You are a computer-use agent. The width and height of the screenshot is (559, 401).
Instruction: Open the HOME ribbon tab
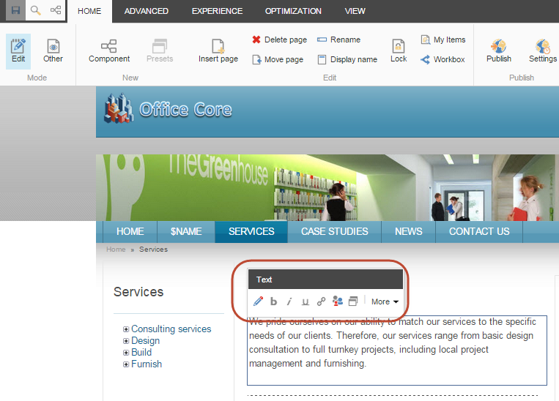[89, 11]
